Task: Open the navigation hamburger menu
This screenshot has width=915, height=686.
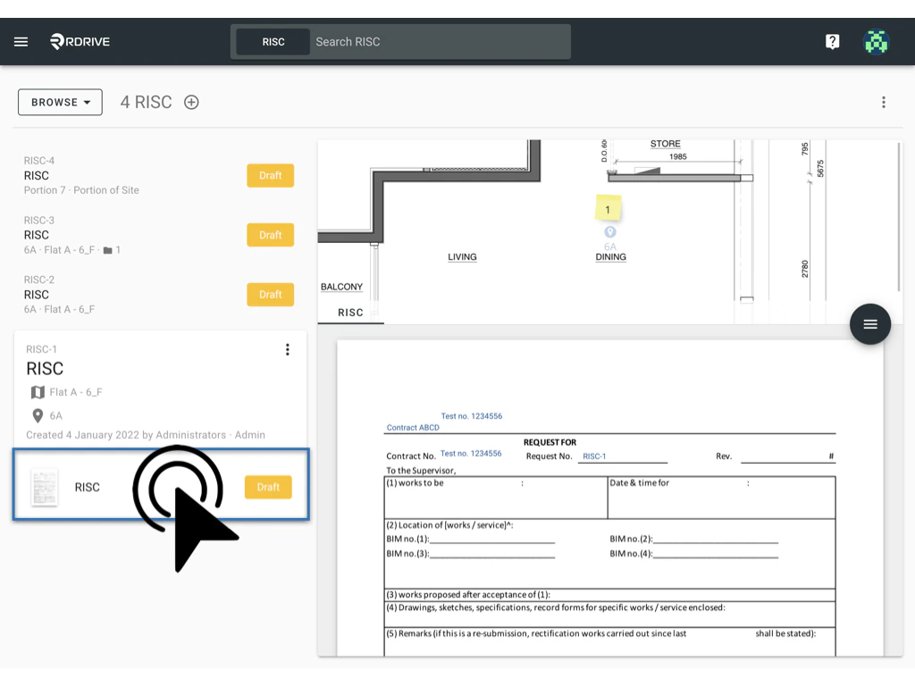Action: pyautogui.click(x=21, y=41)
